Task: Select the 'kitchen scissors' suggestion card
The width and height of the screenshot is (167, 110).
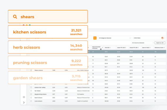Action: click(48, 32)
